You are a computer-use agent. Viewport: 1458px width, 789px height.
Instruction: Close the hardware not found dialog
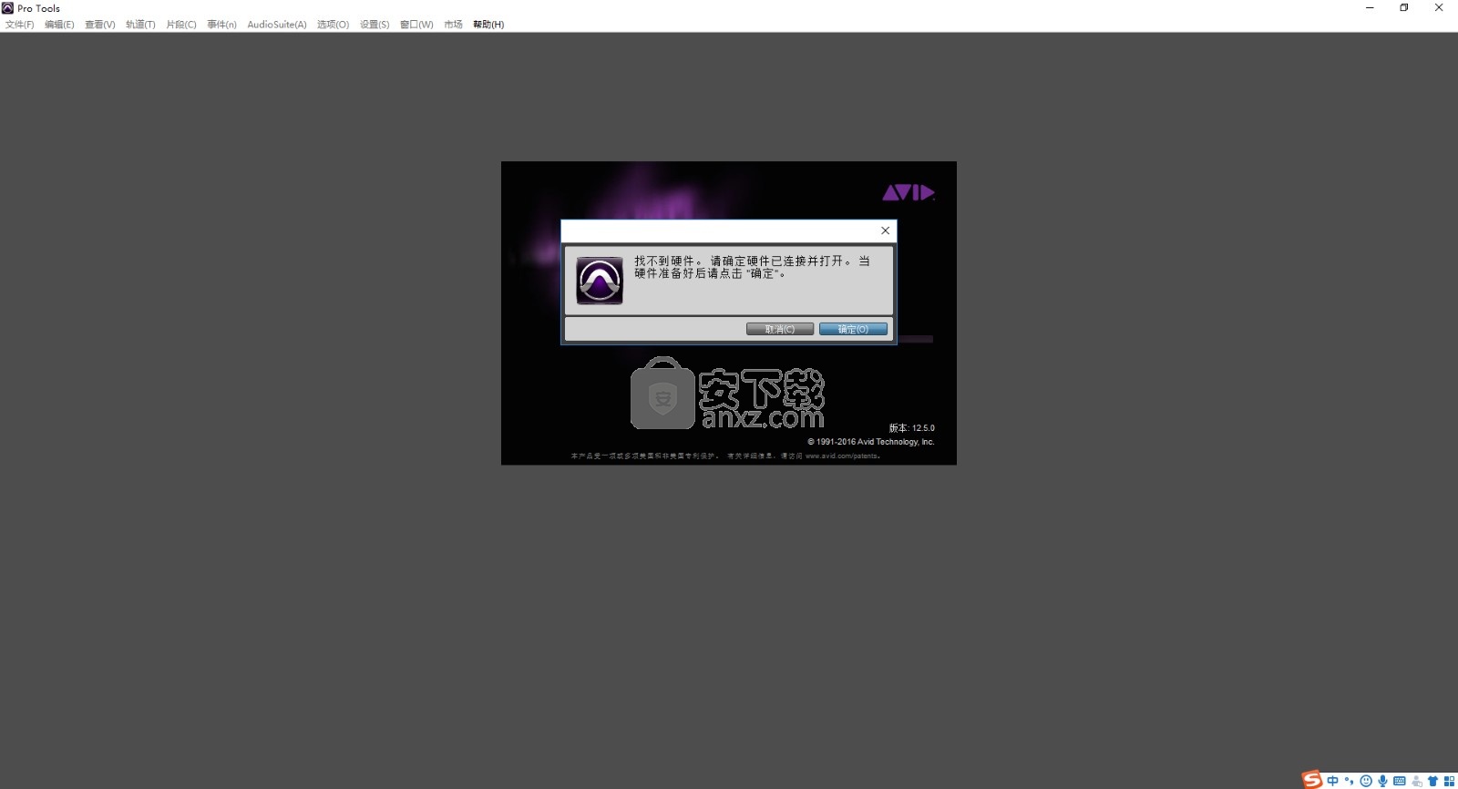point(885,231)
